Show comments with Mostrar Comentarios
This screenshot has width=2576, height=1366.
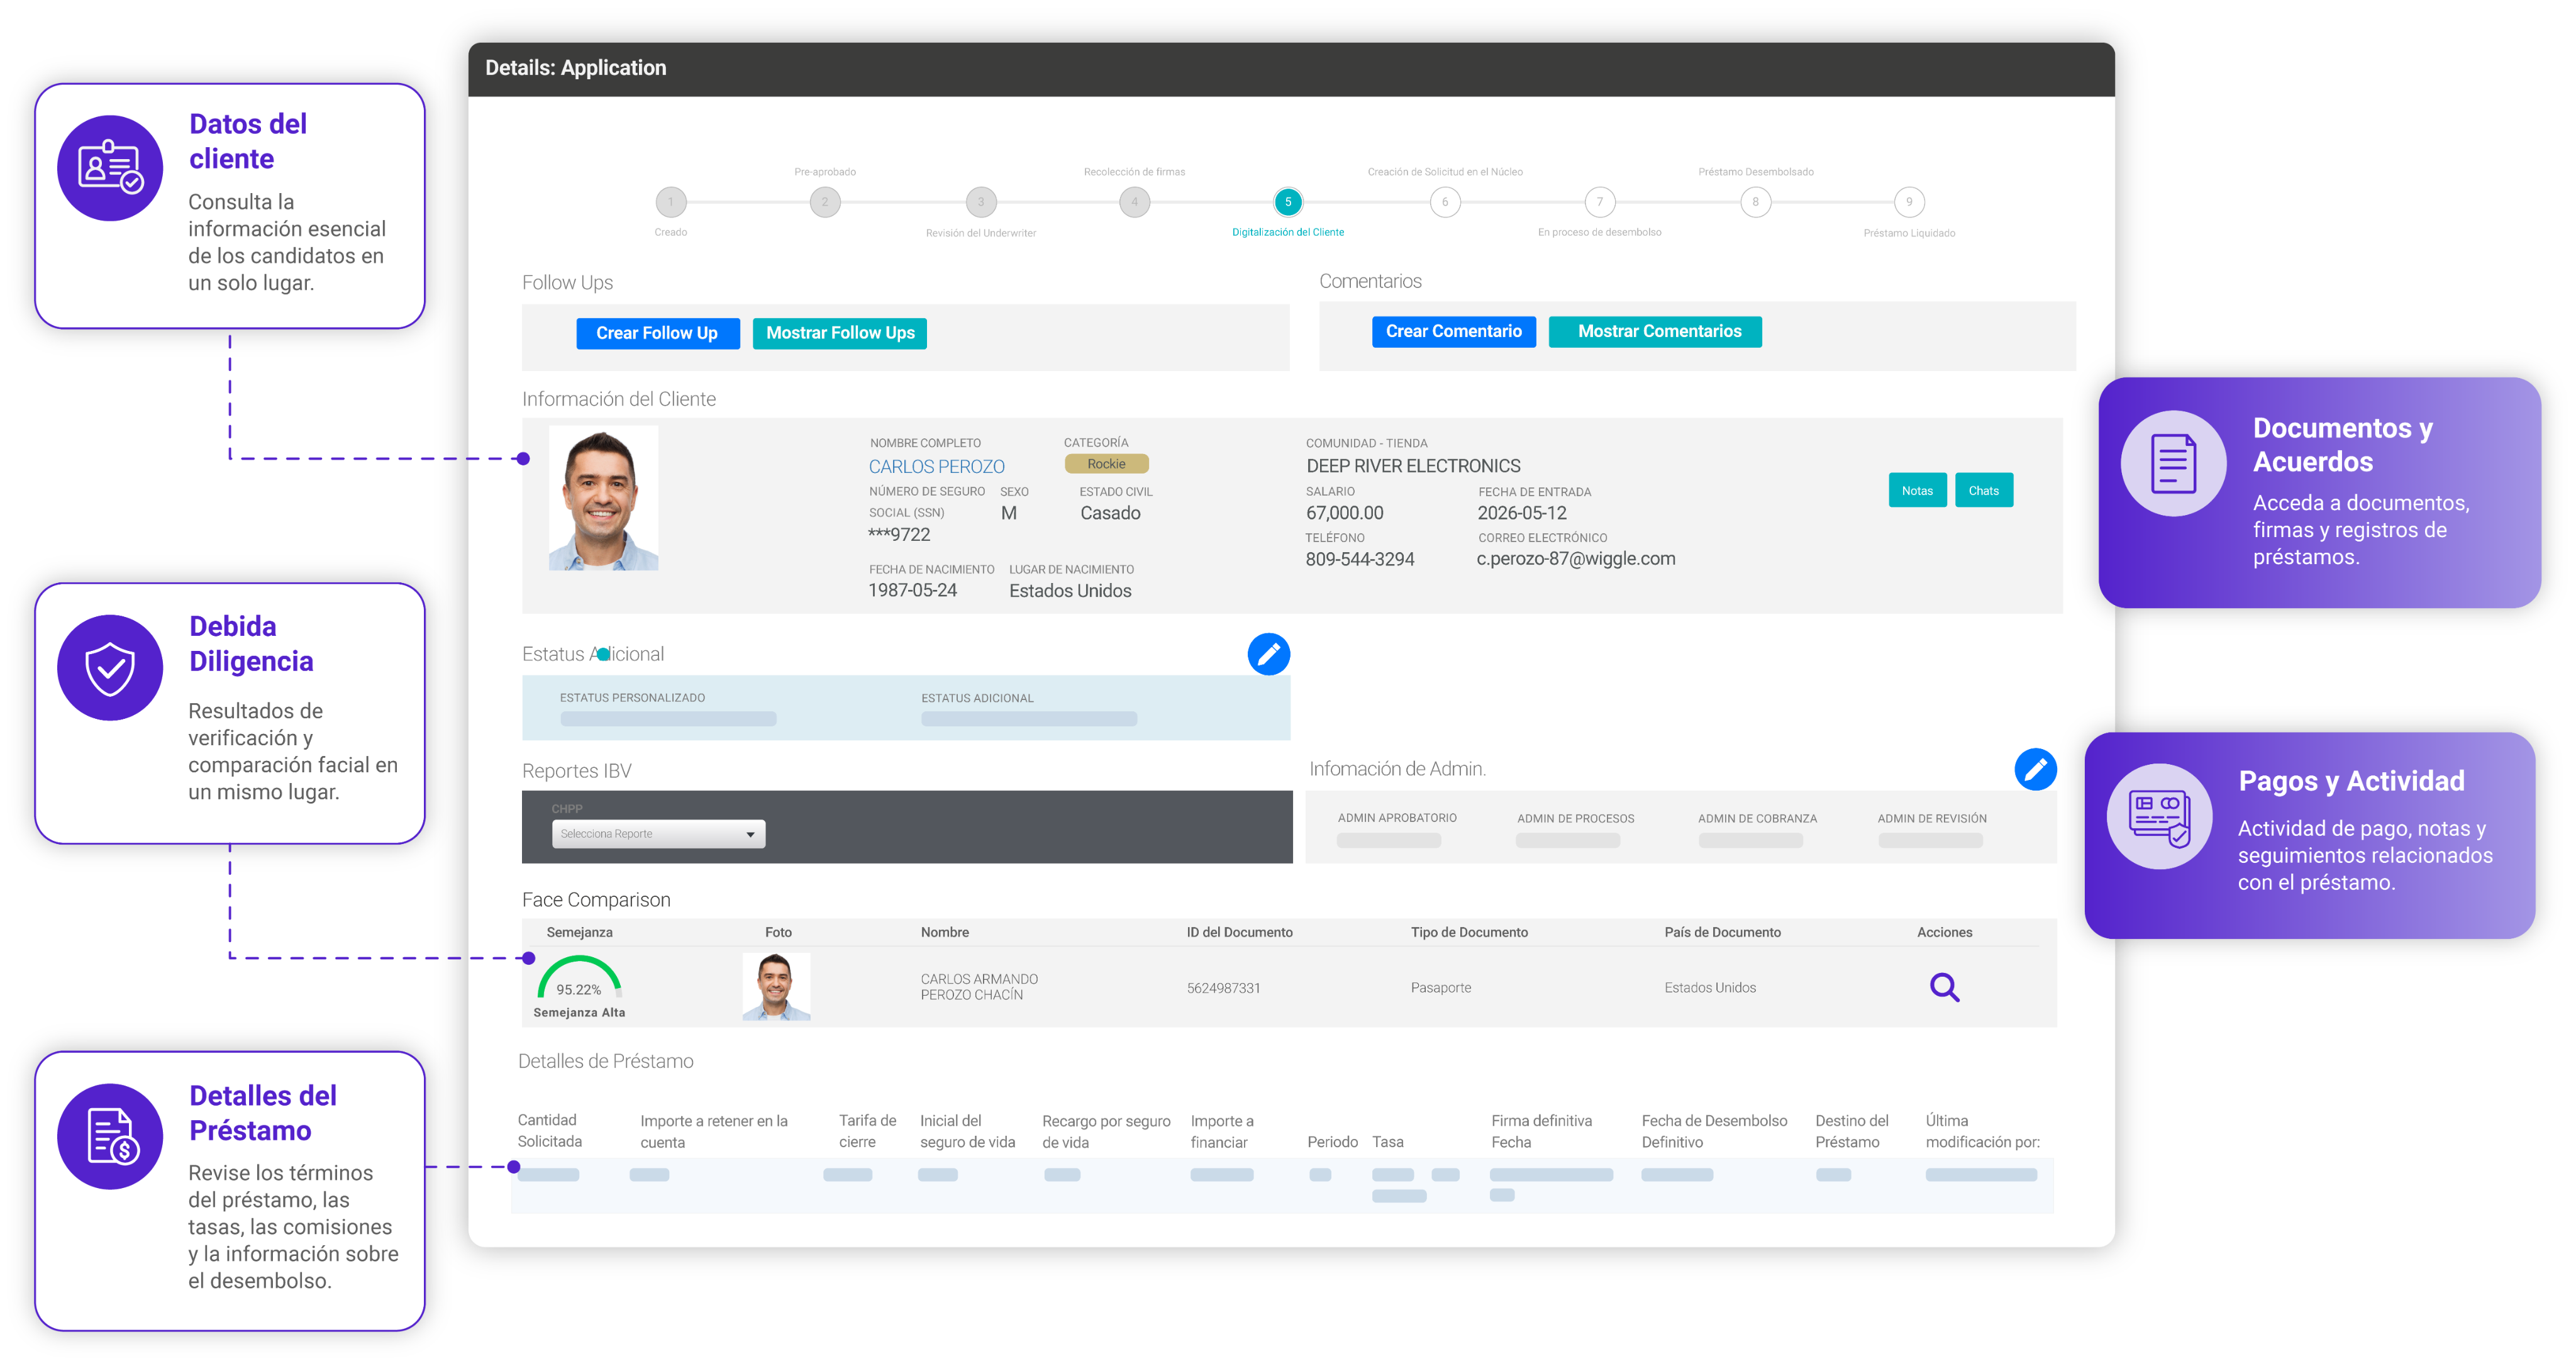(1655, 331)
